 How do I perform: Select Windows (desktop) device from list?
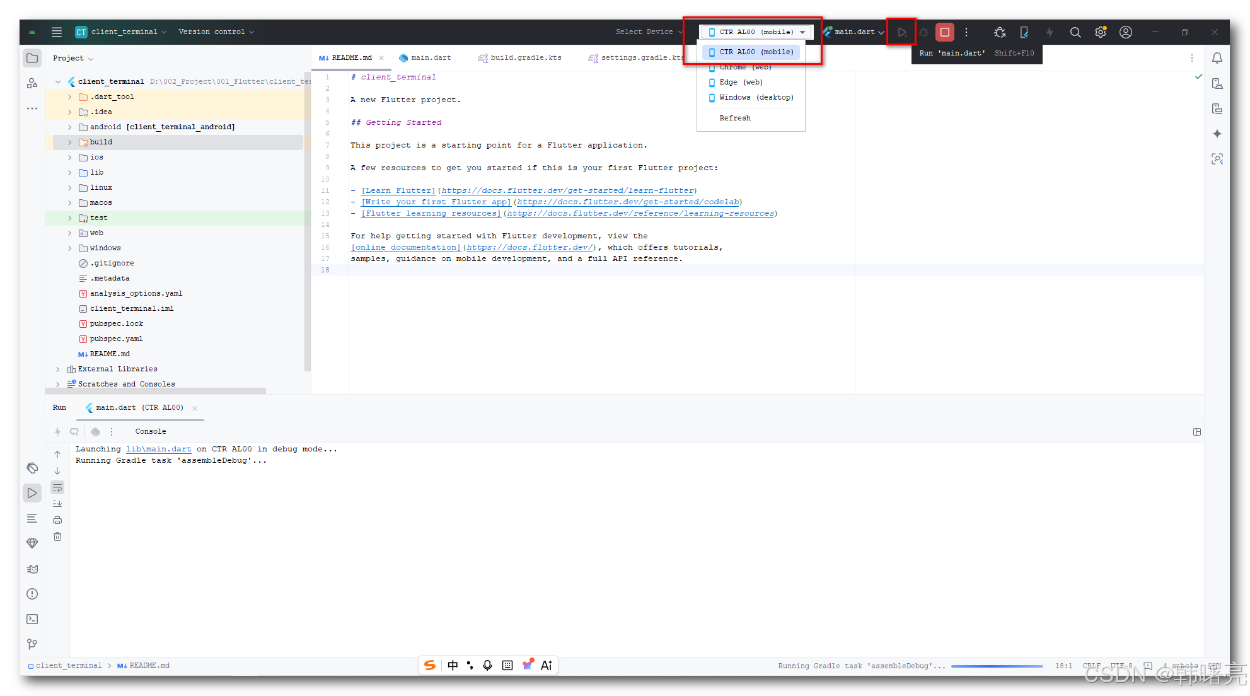click(751, 98)
